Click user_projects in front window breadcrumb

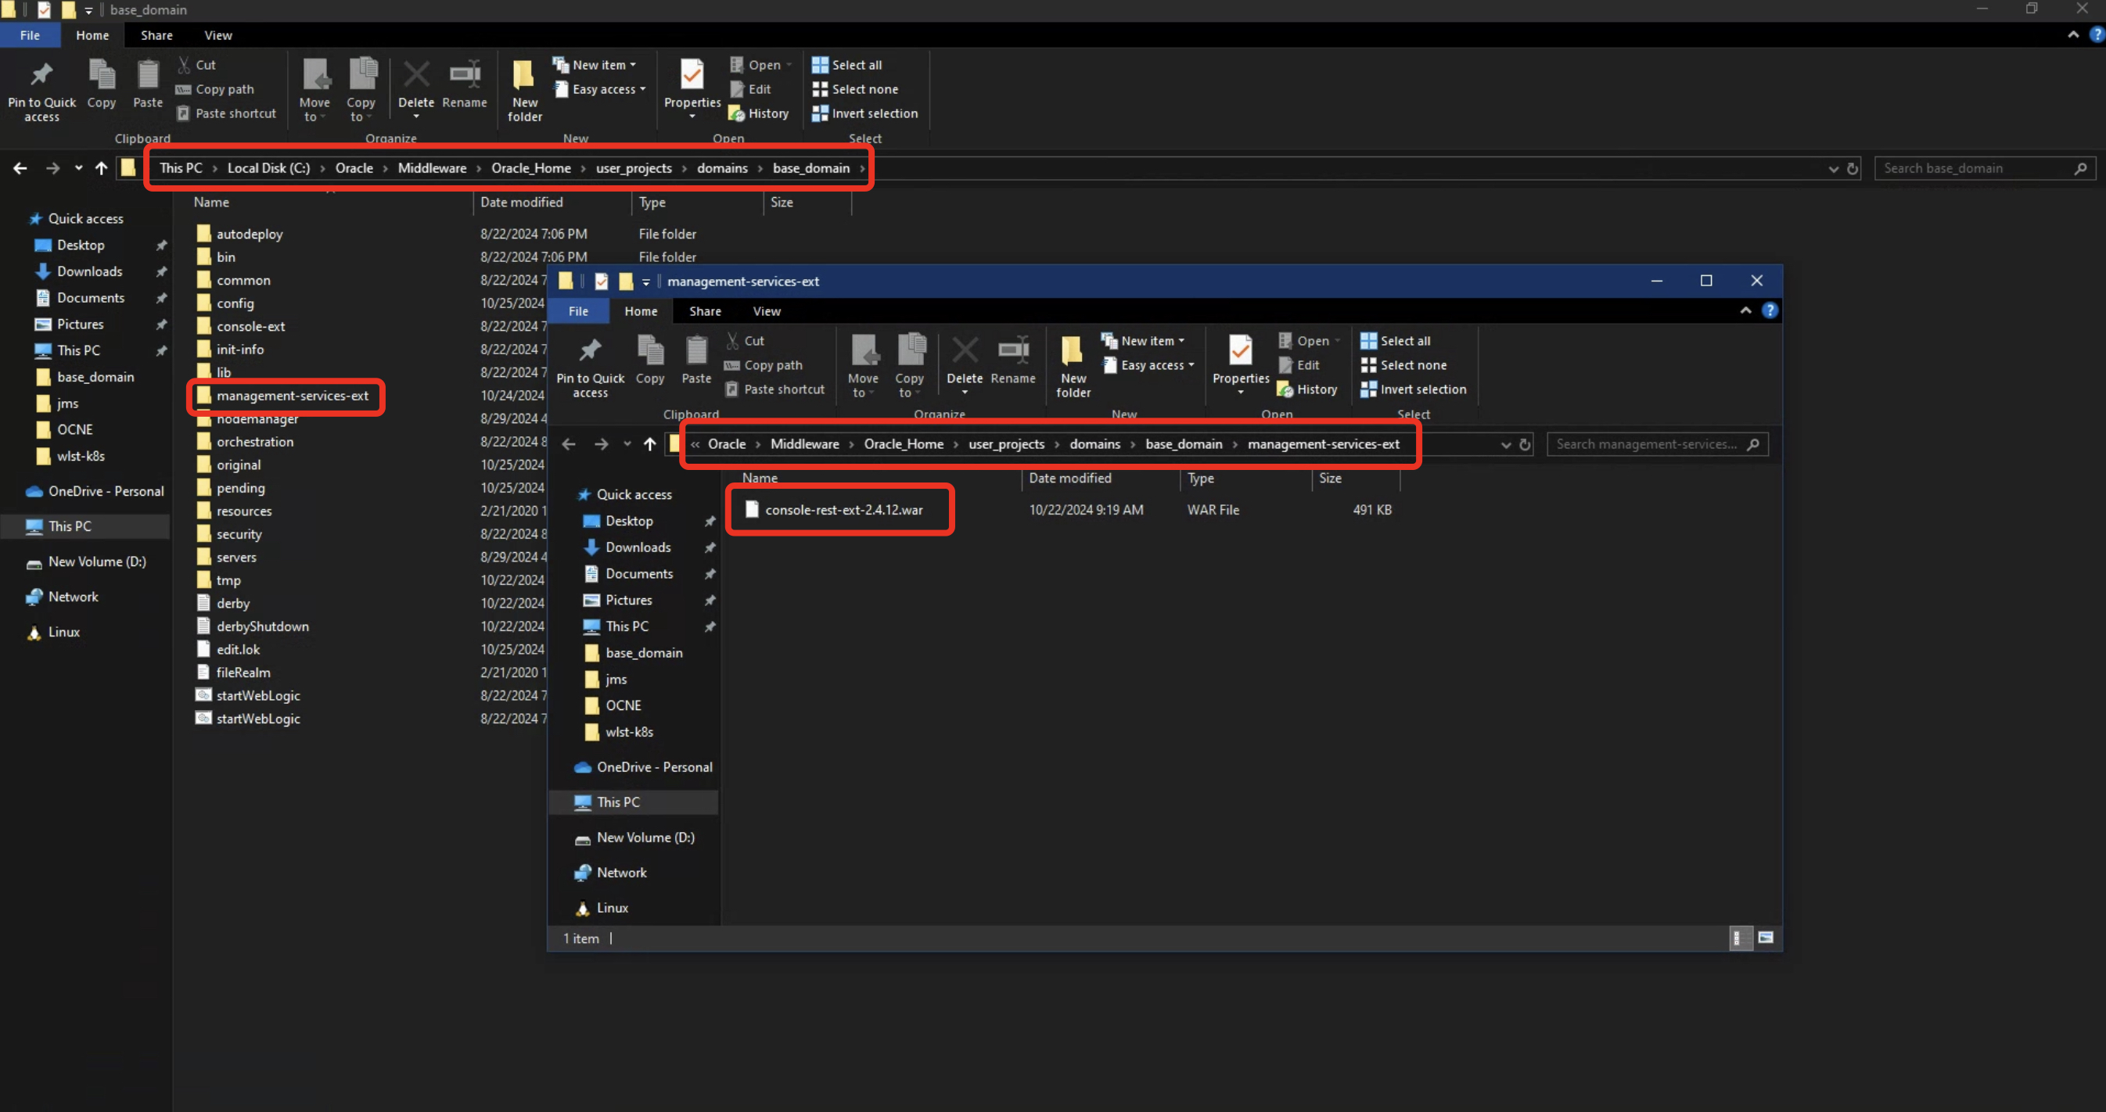pyautogui.click(x=1005, y=444)
